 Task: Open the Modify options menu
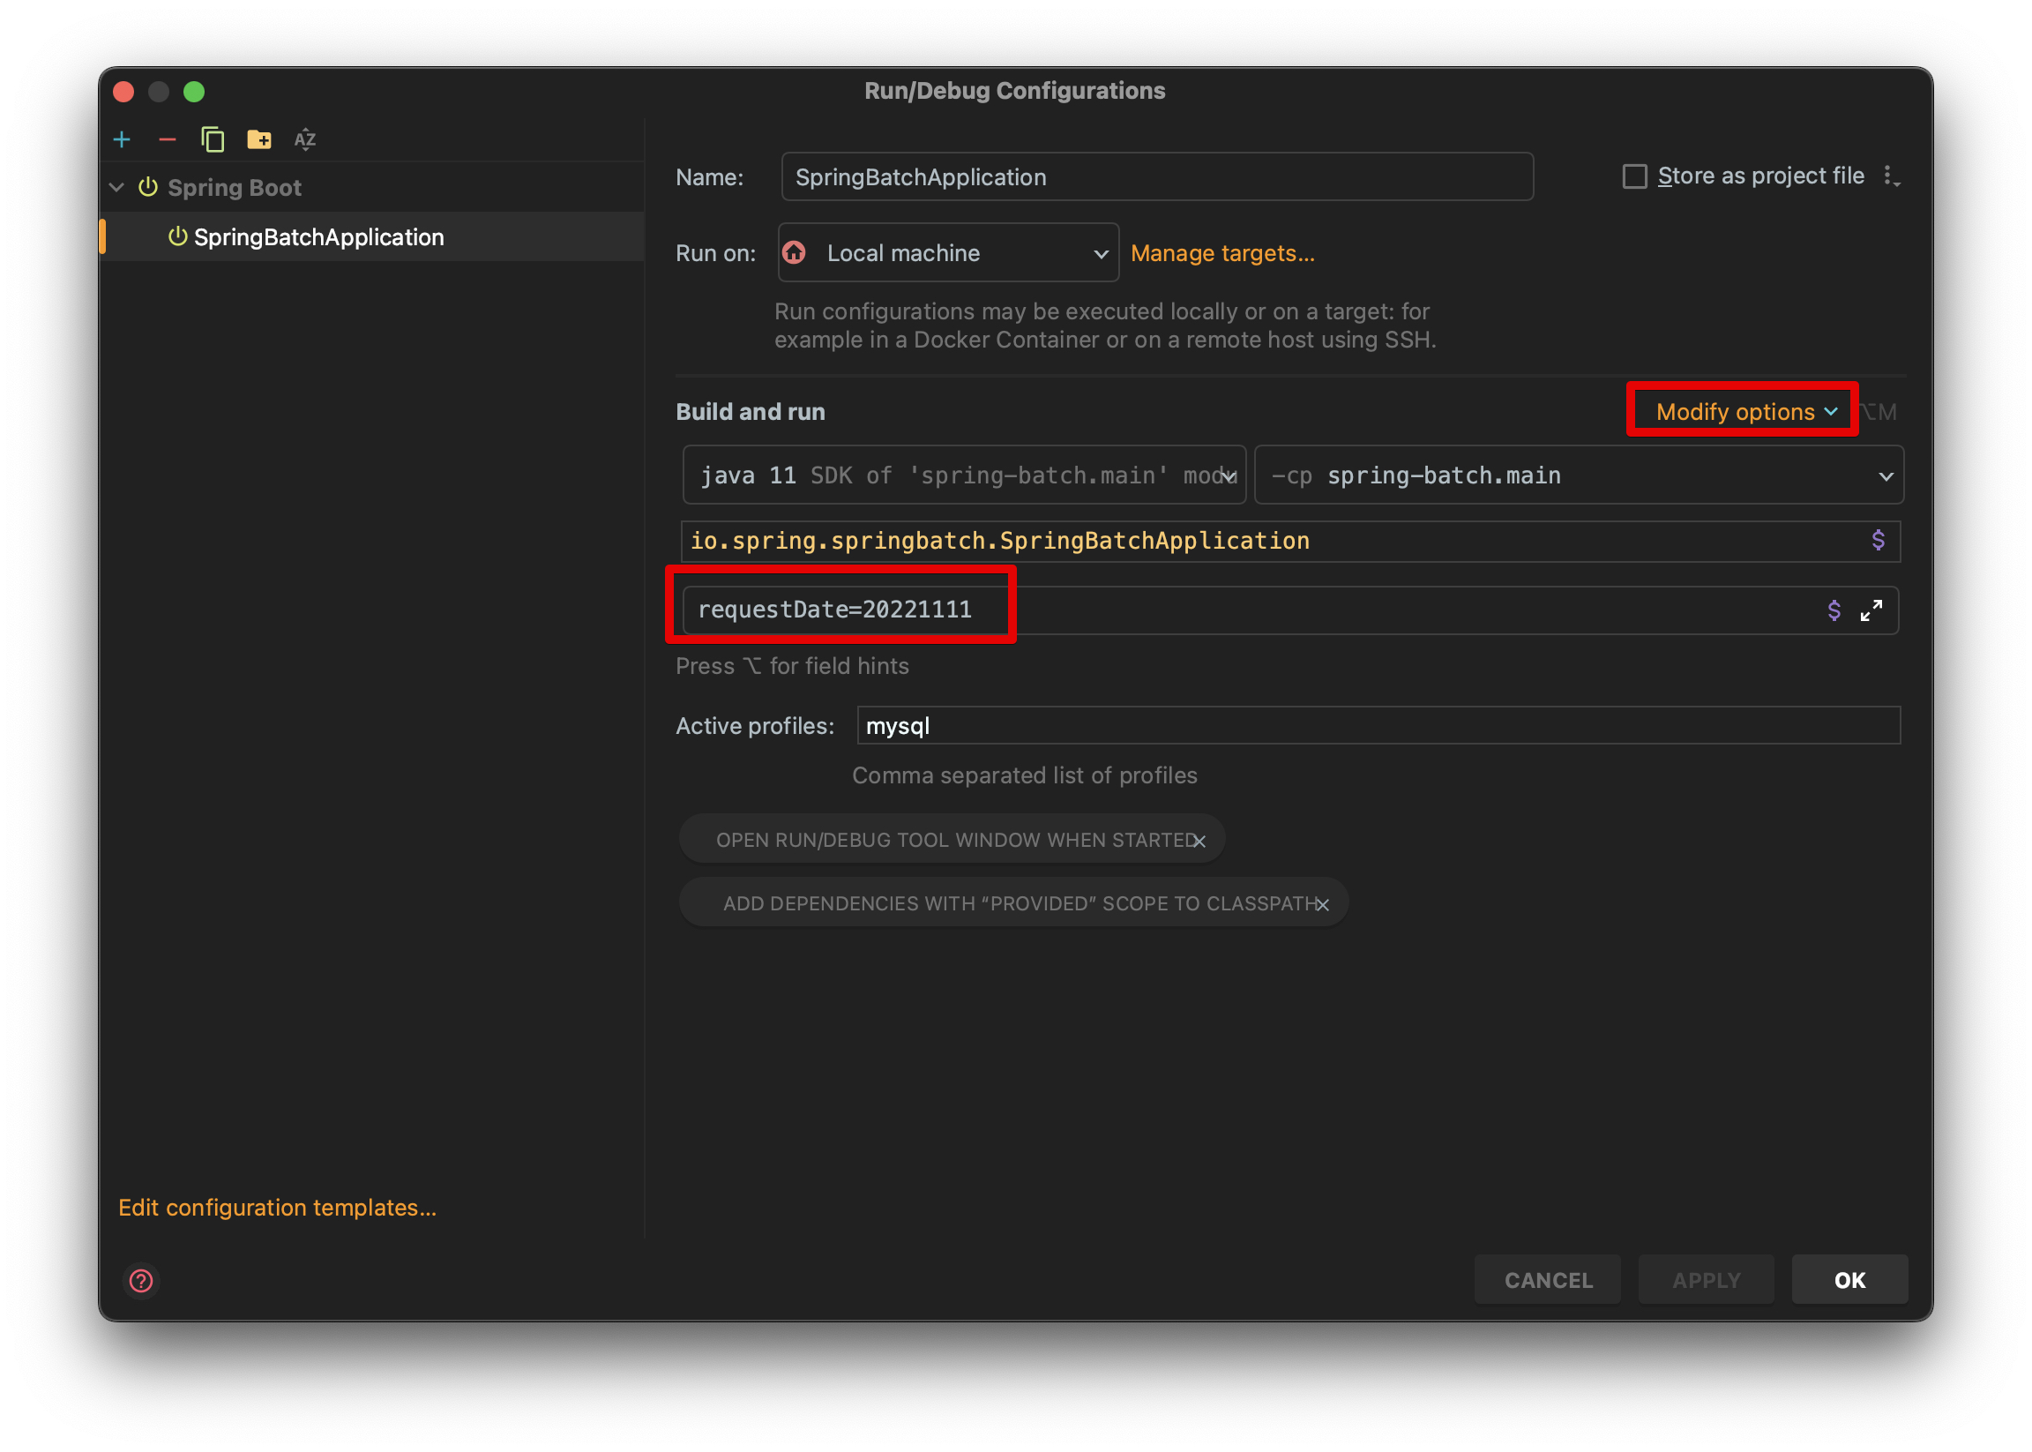point(1746,411)
